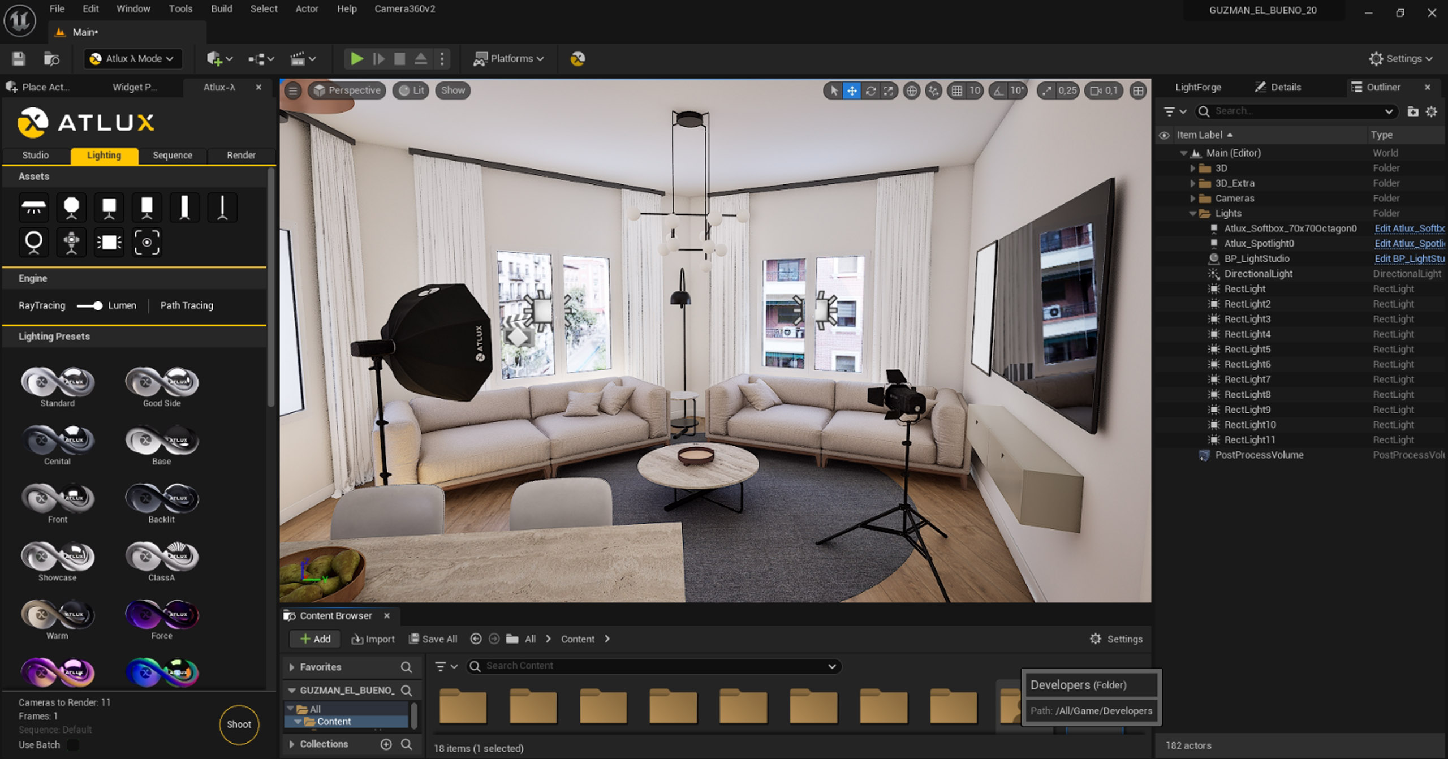Viewport: 1448px width, 759px height.
Task: Click the focus target asset icon
Action: click(x=146, y=242)
